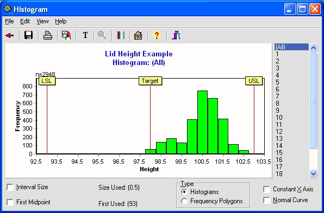Click the list scrollbar down arrow
This screenshot has width=324, height=213.
pyautogui.click(x=313, y=173)
